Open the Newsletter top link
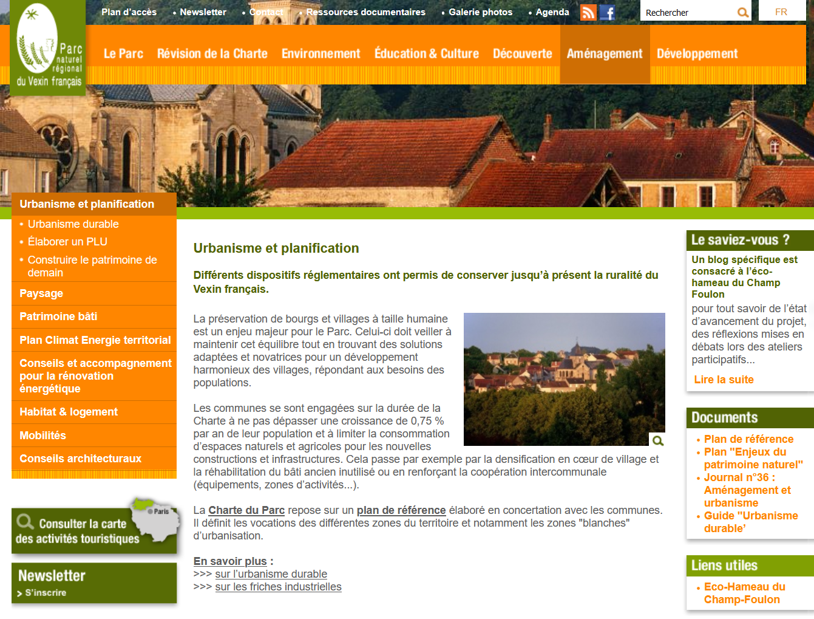Screen dimensions: 814x619 203,12
